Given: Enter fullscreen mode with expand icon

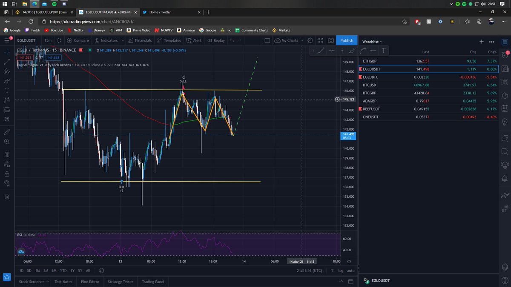Looking at the screenshot, I should pos(321,40).
